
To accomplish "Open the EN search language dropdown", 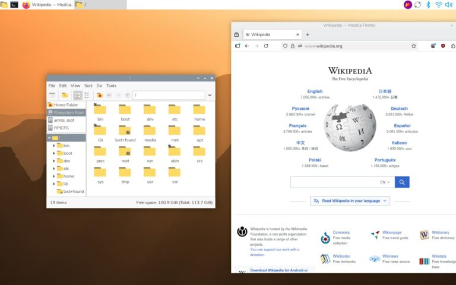I will click(x=385, y=182).
